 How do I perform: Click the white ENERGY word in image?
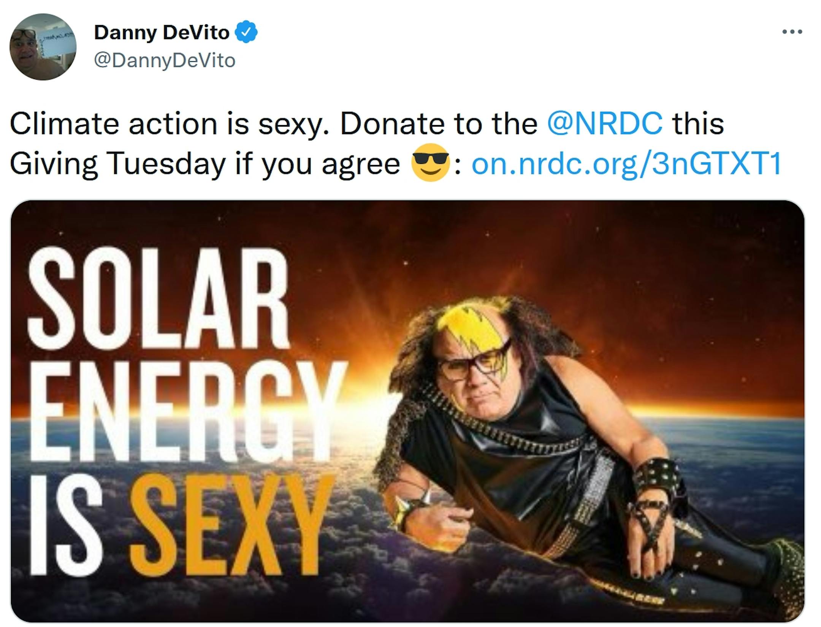click(187, 411)
